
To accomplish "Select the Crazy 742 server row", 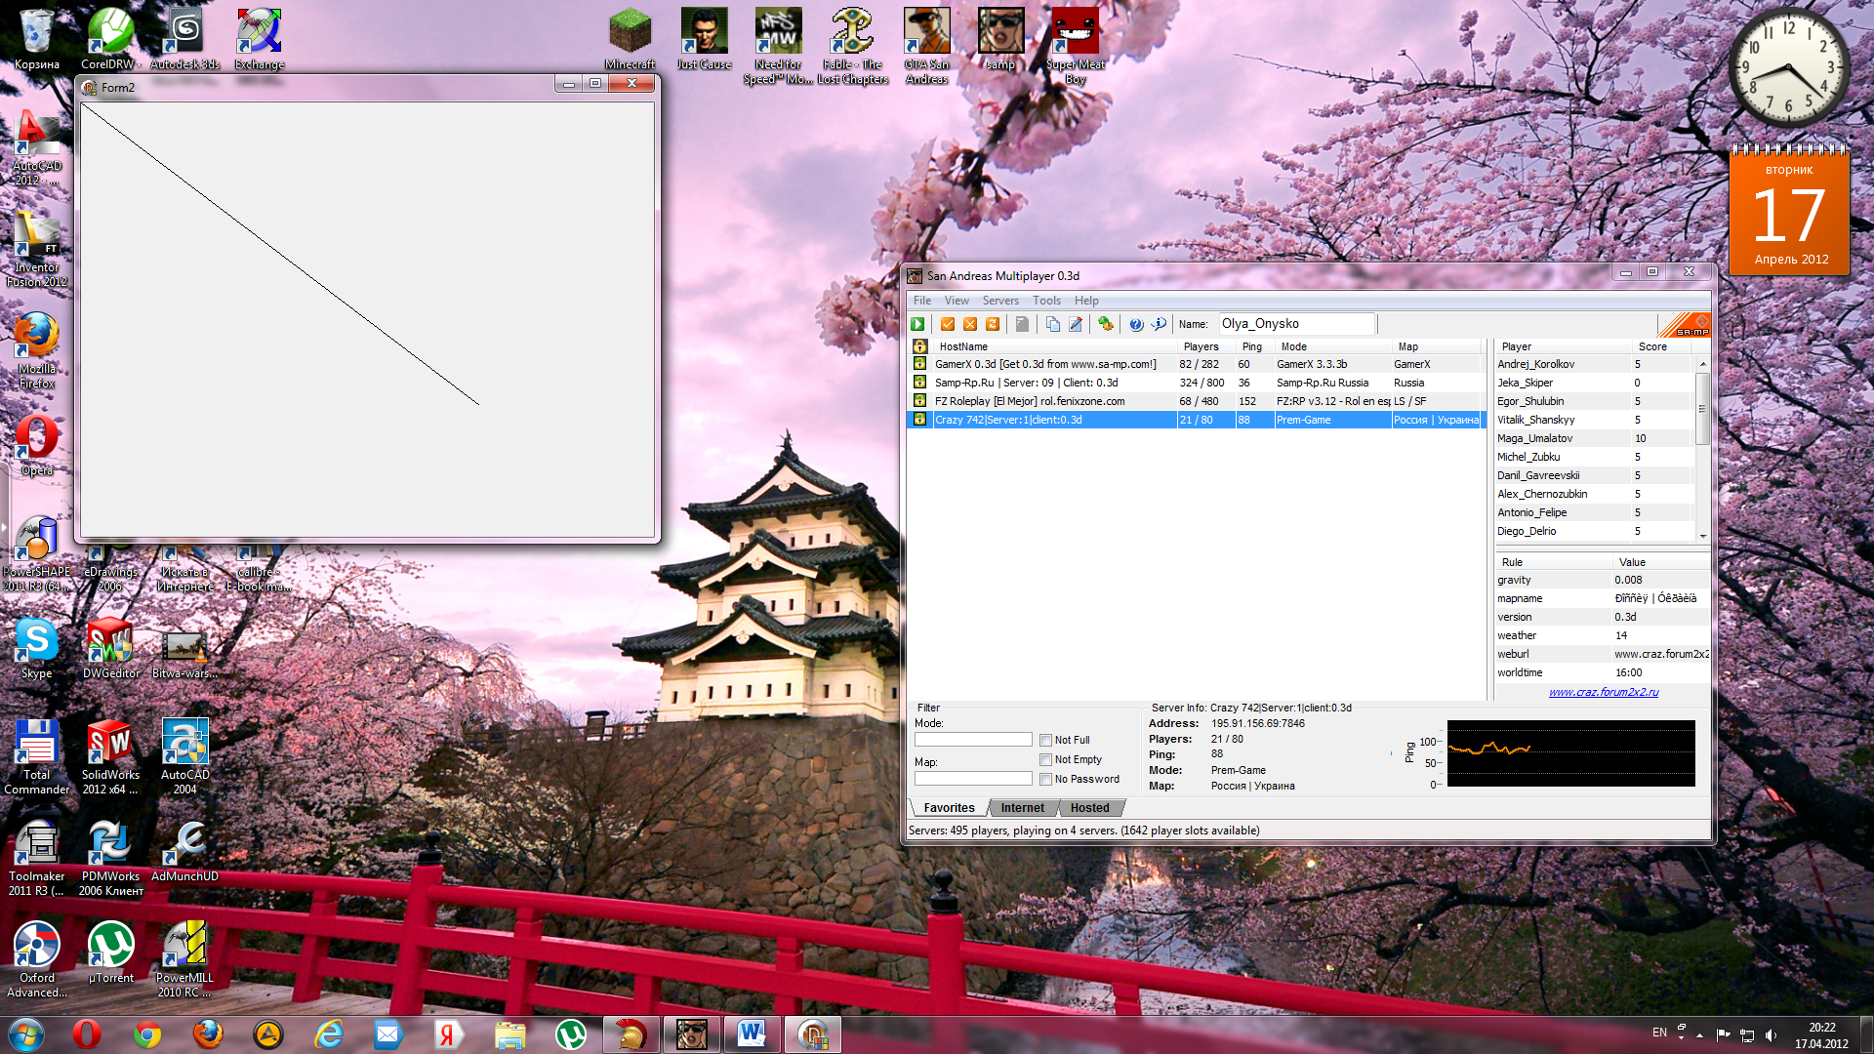I will 1197,420.
